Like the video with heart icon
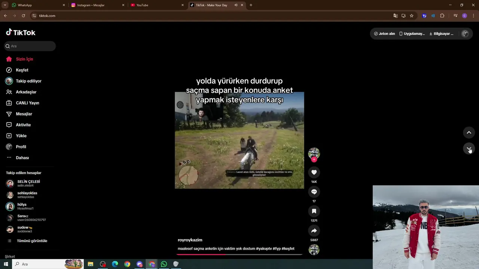479x269 pixels. 314,172
